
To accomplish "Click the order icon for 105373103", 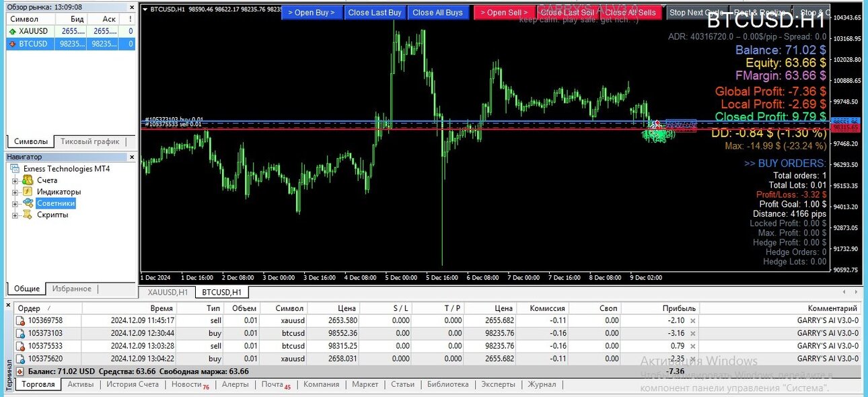I will point(20,333).
